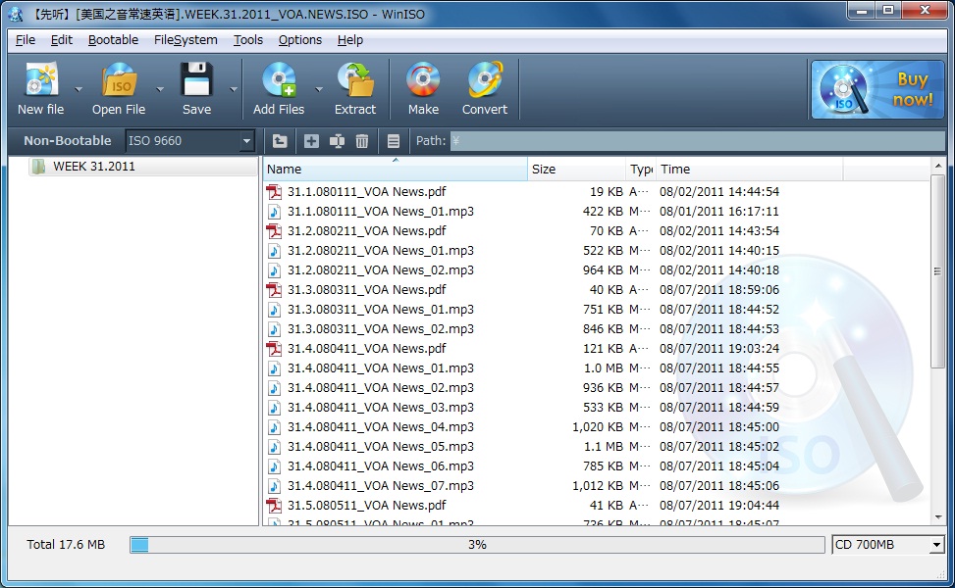Image resolution: width=955 pixels, height=588 pixels.
Task: Click the file list scroll down arrow
Action: click(938, 517)
